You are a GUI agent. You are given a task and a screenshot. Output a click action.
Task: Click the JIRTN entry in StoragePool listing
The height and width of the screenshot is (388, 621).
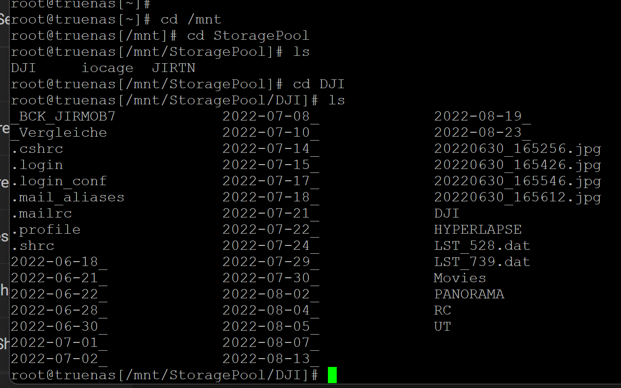(174, 68)
